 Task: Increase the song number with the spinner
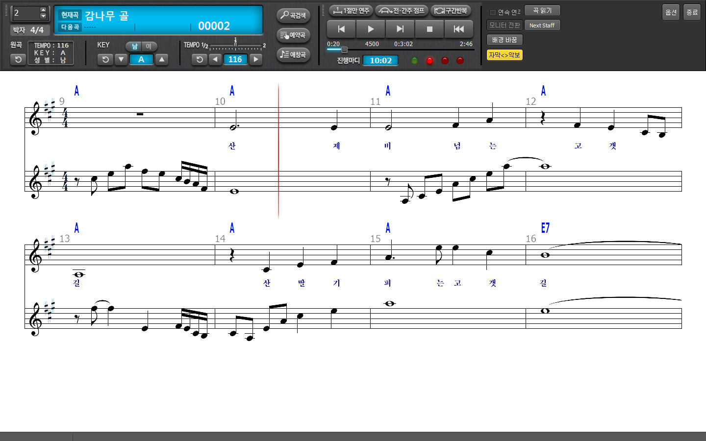pos(43,10)
